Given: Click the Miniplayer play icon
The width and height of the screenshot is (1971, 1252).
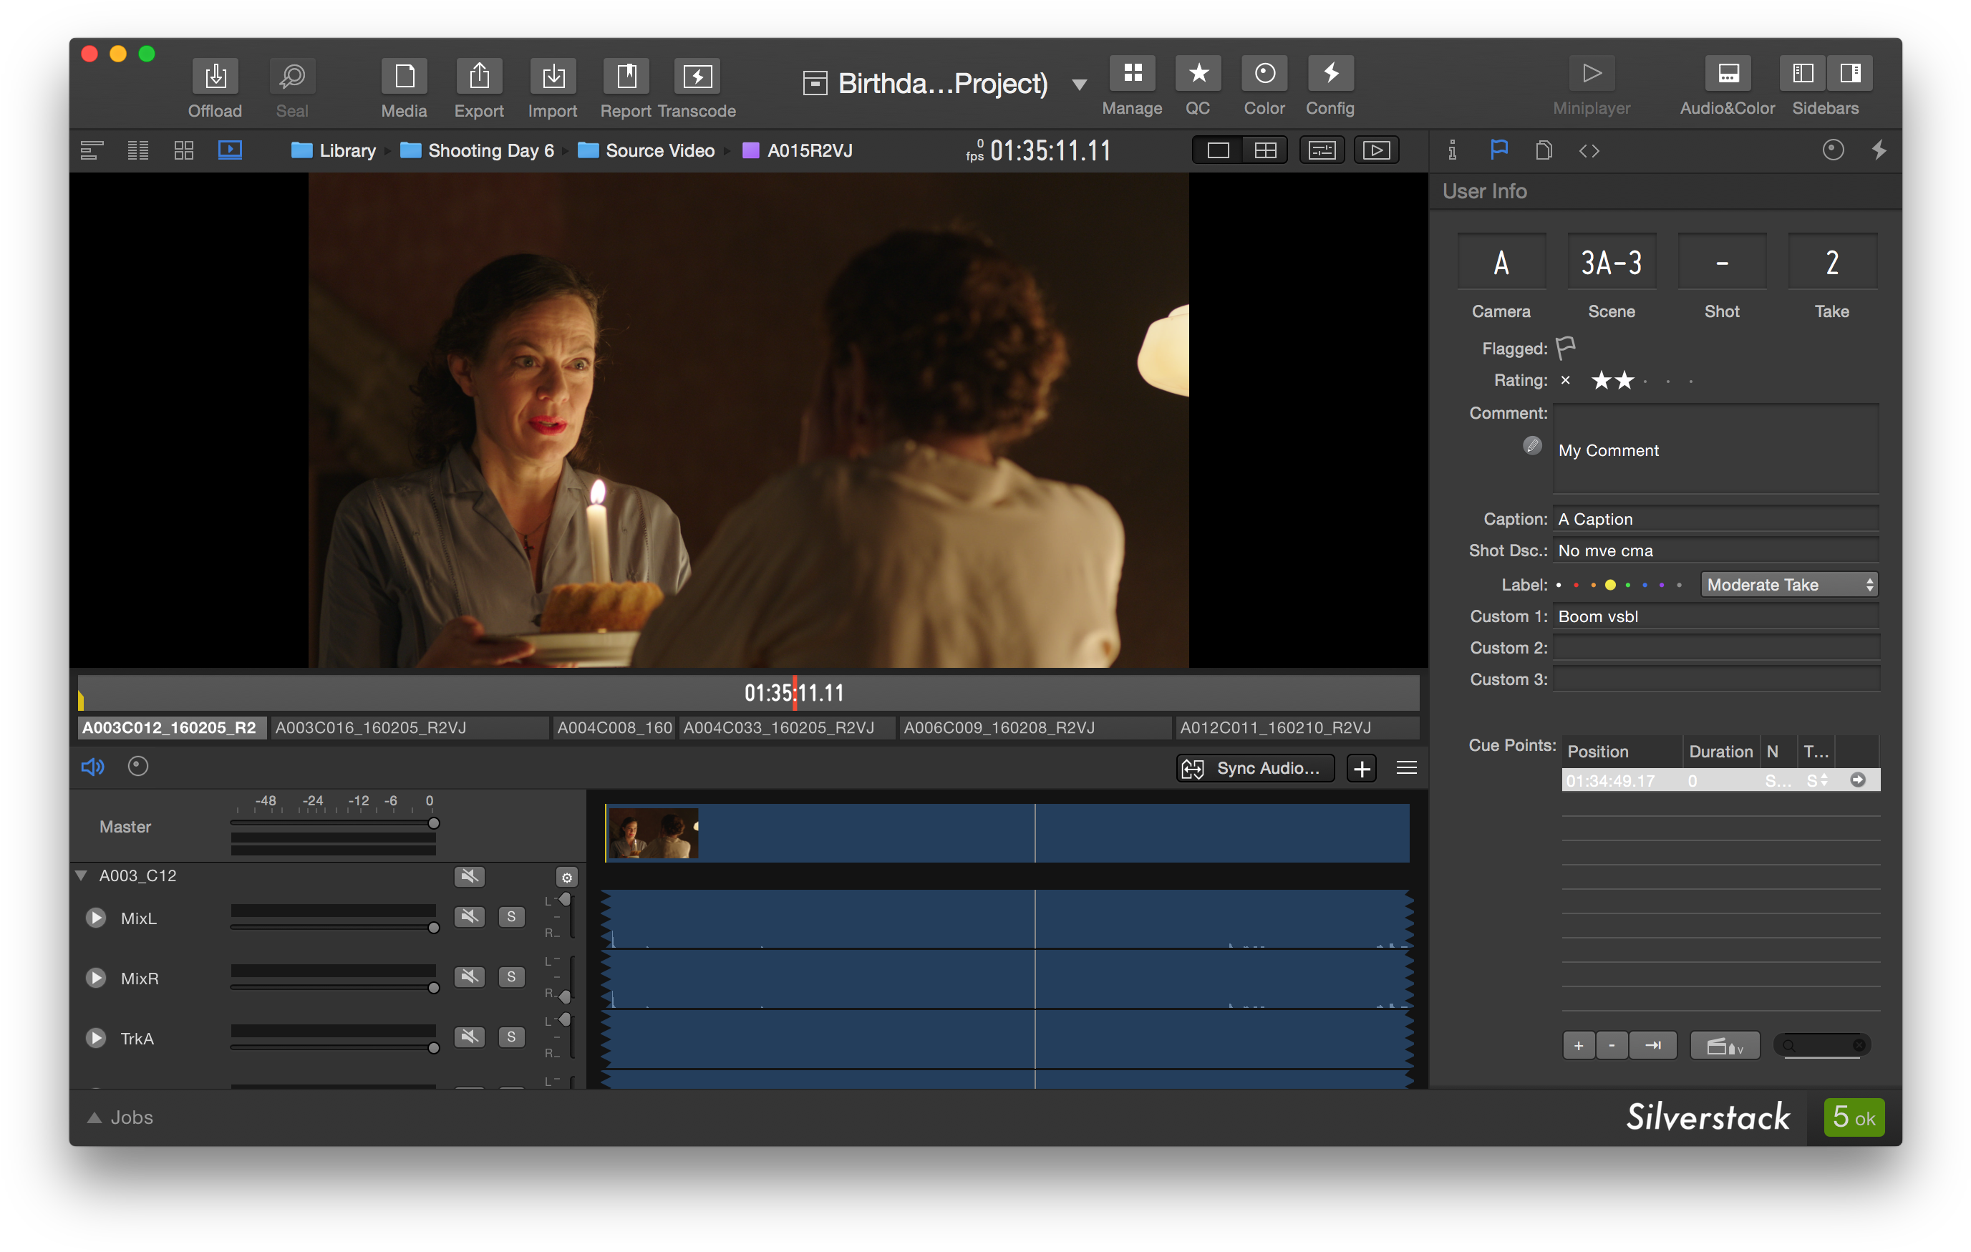Looking at the screenshot, I should [x=1592, y=74].
